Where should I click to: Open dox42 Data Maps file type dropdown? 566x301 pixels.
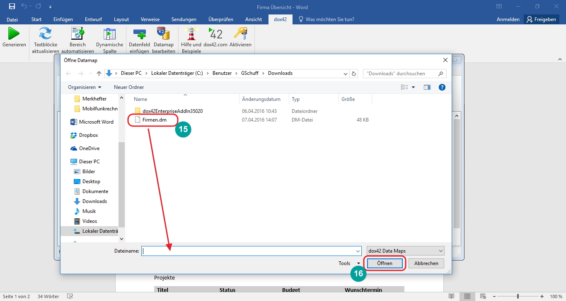[x=406, y=251]
